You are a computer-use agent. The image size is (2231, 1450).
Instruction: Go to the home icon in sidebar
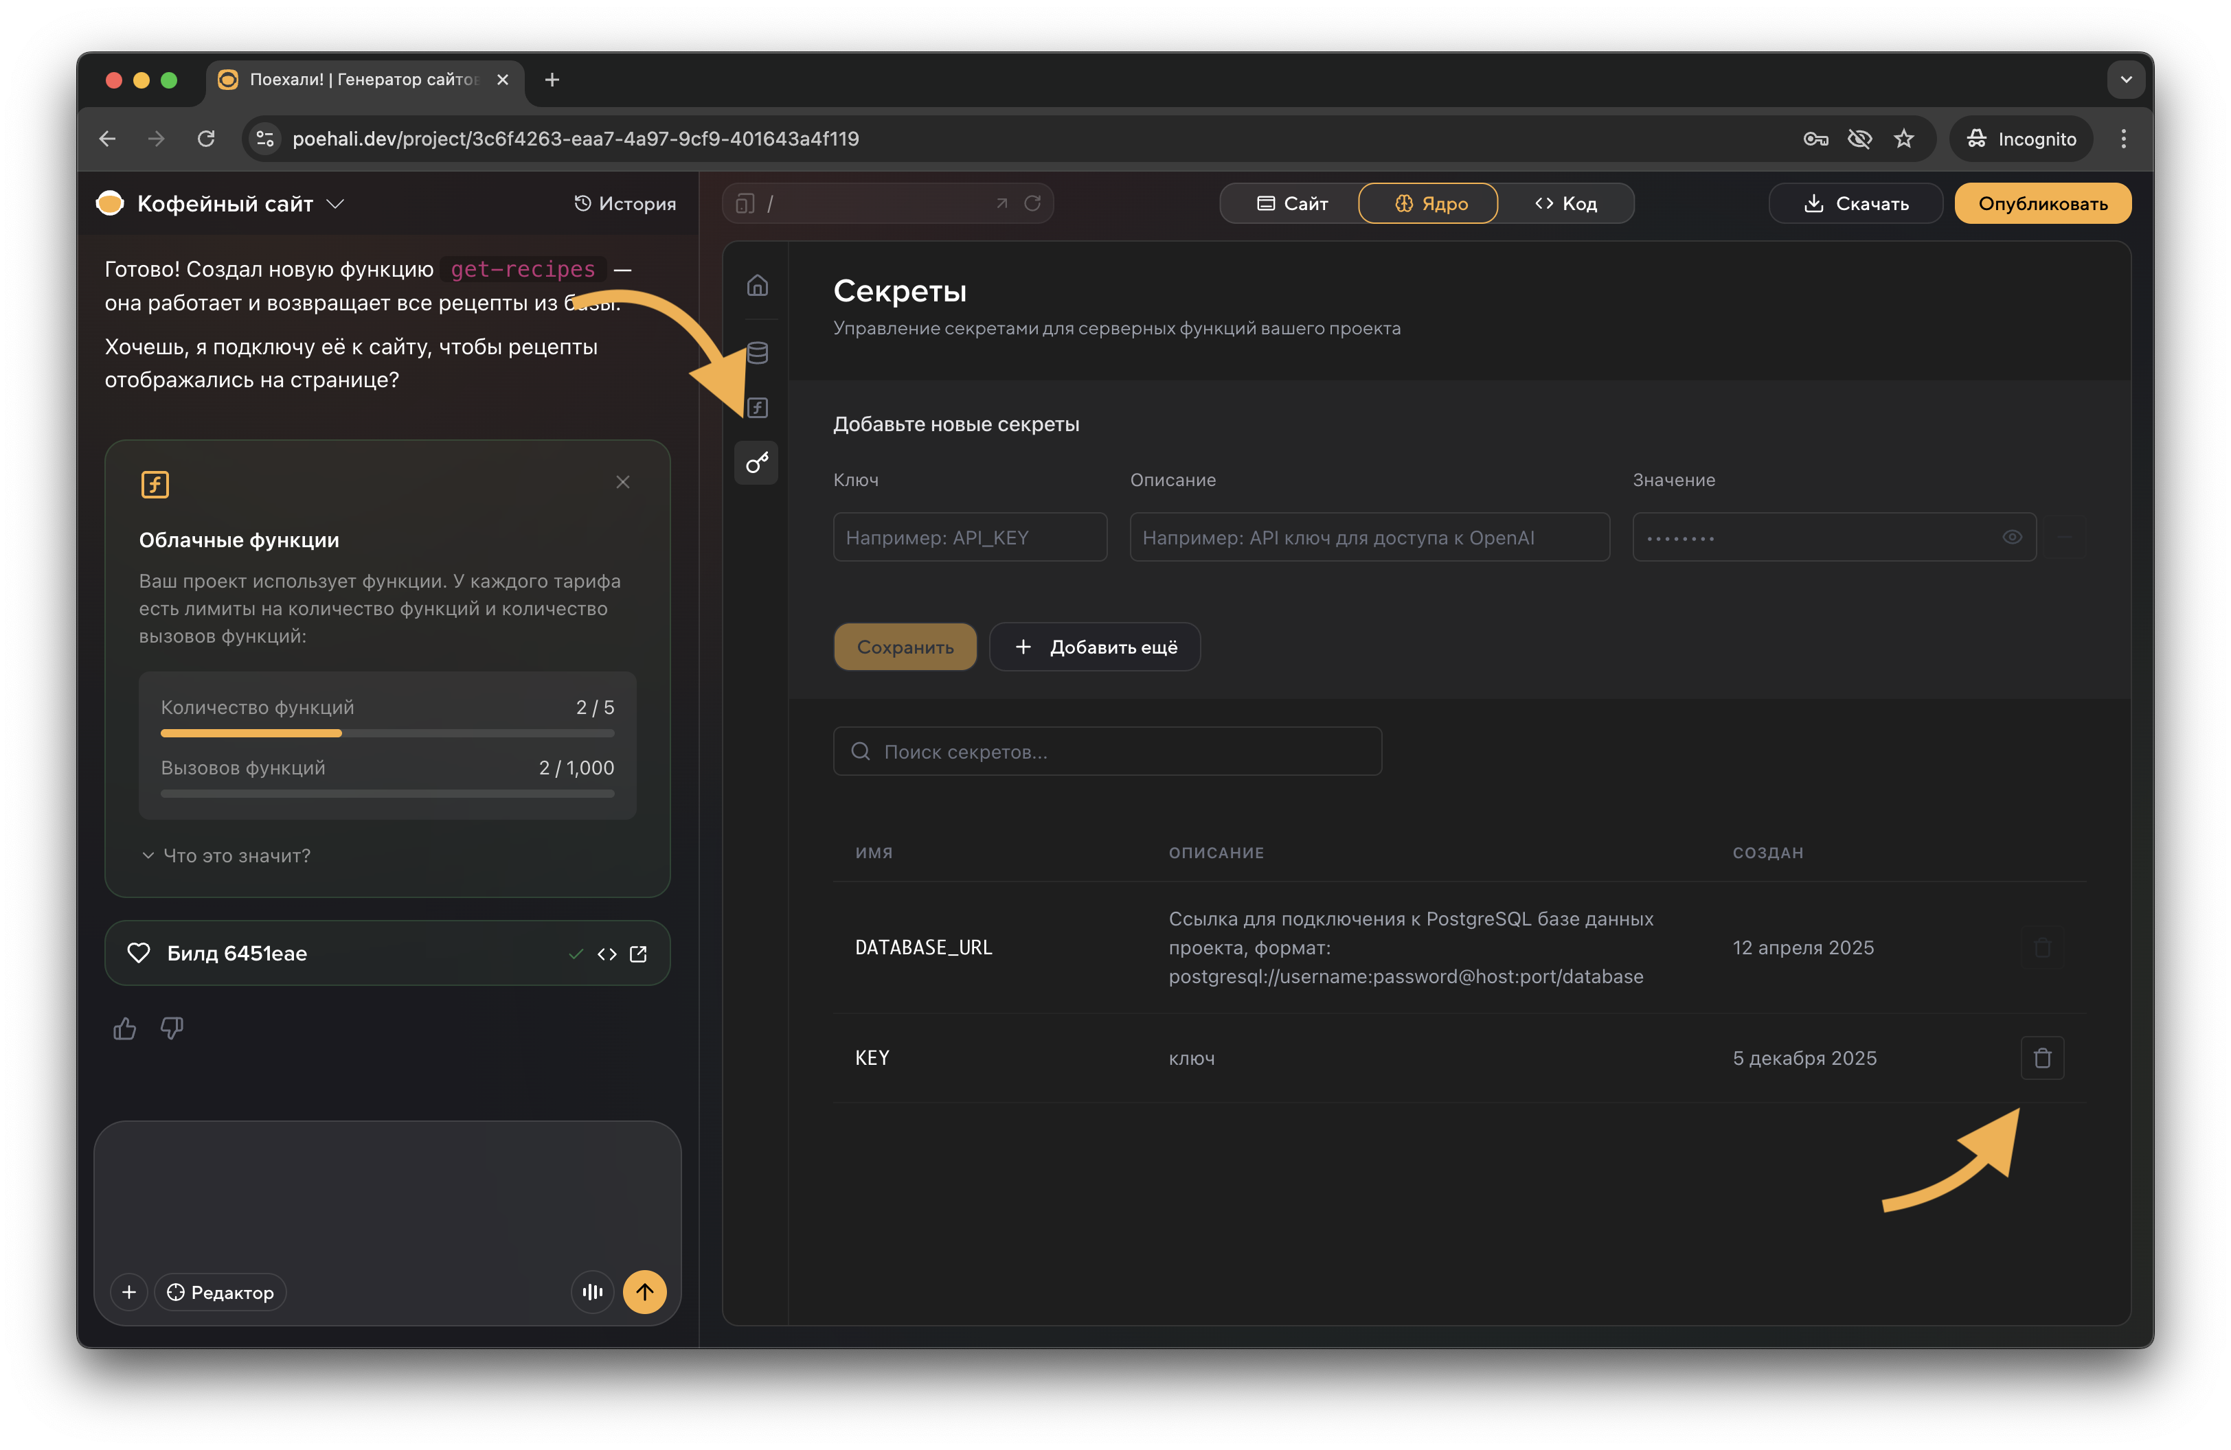(758, 286)
